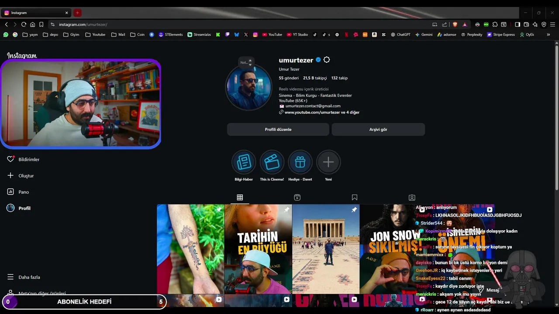The height and width of the screenshot is (314, 559).
Task: Open 21,5 B takipçi followers list
Action: point(315,78)
